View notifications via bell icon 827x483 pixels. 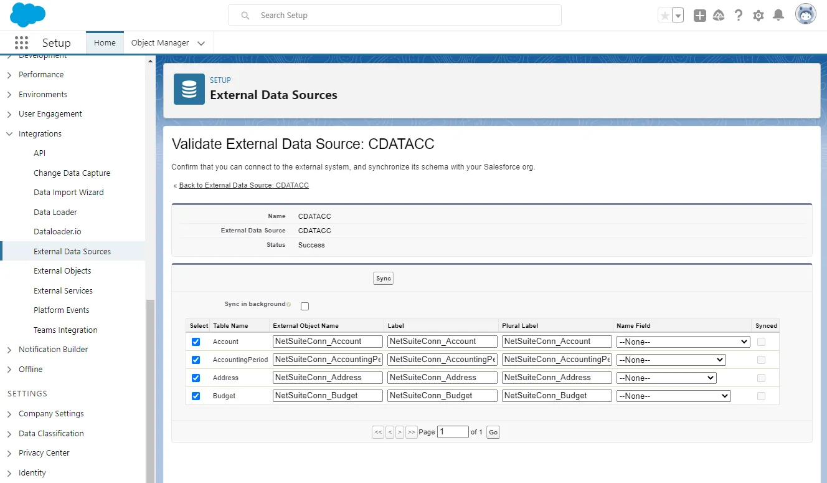pyautogui.click(x=778, y=14)
